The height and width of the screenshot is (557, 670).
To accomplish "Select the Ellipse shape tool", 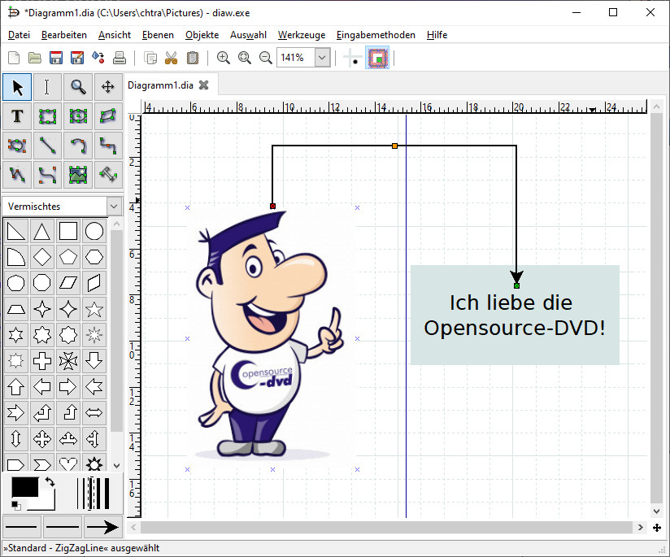I will 77,116.
